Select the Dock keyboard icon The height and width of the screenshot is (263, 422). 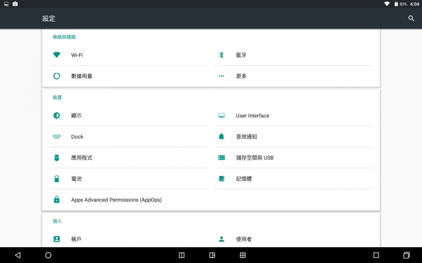click(x=56, y=136)
